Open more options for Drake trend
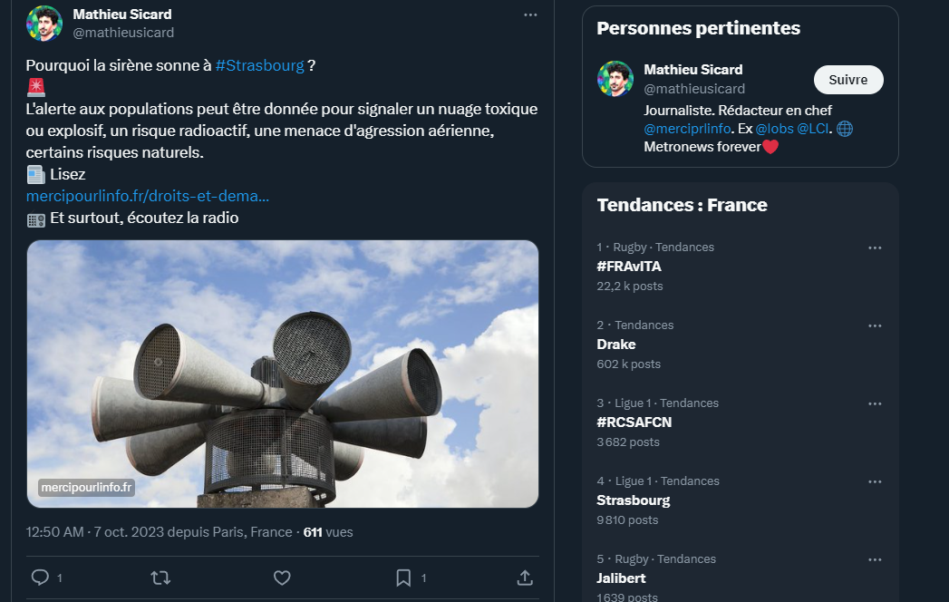Screen dimensions: 949x602 pyautogui.click(x=875, y=325)
